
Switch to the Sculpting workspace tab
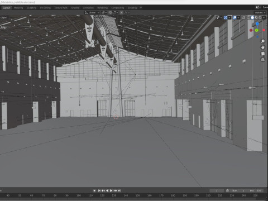click(31, 8)
